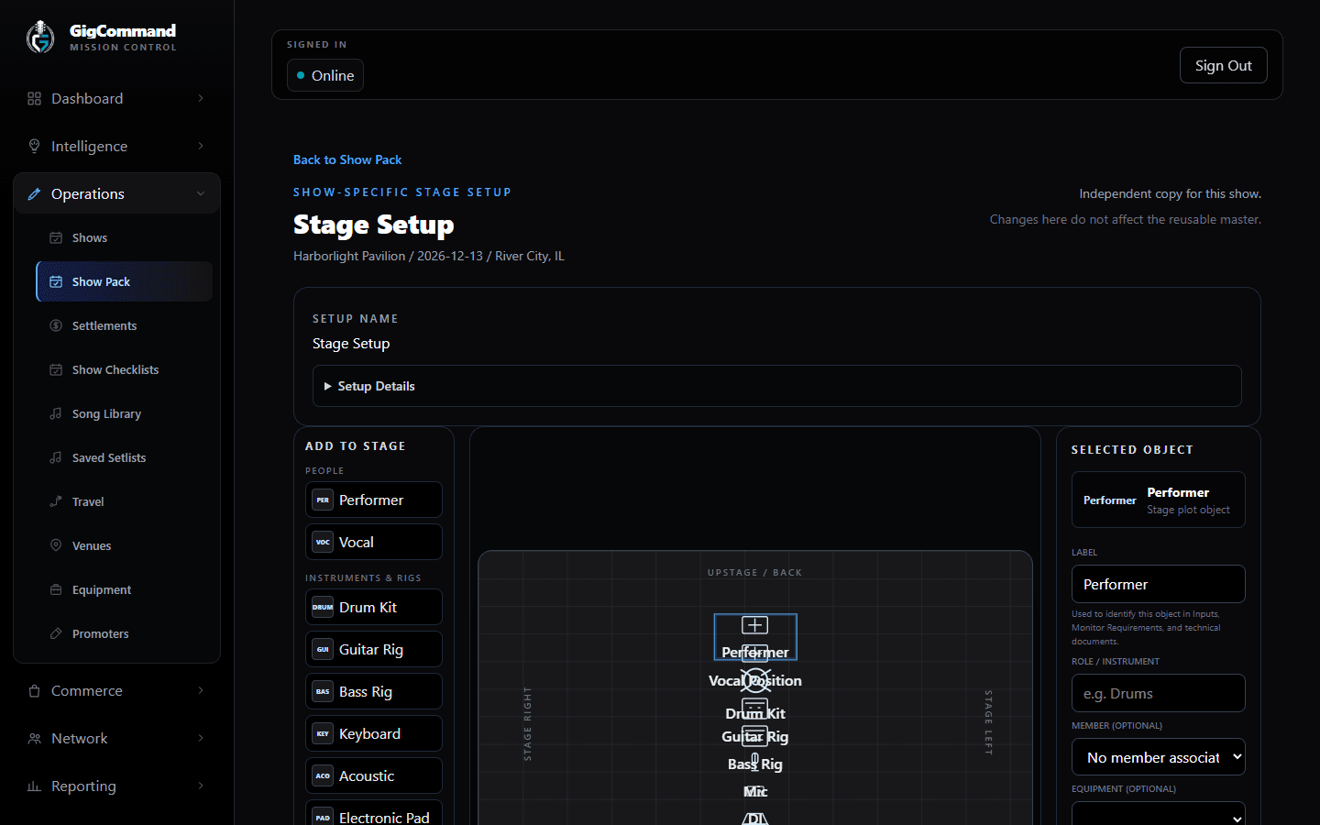Click the Online status indicator

click(325, 75)
